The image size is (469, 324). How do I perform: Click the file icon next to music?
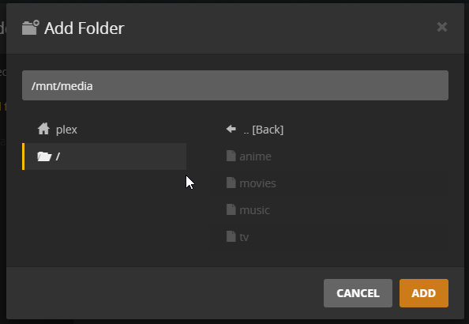click(231, 209)
